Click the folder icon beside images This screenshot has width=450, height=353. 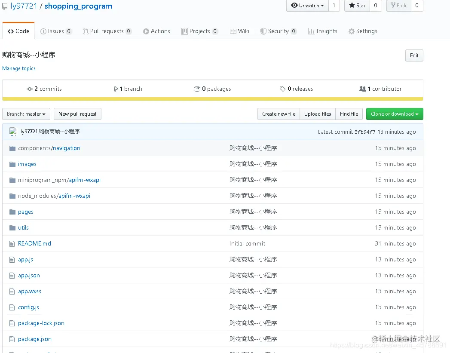click(12, 164)
